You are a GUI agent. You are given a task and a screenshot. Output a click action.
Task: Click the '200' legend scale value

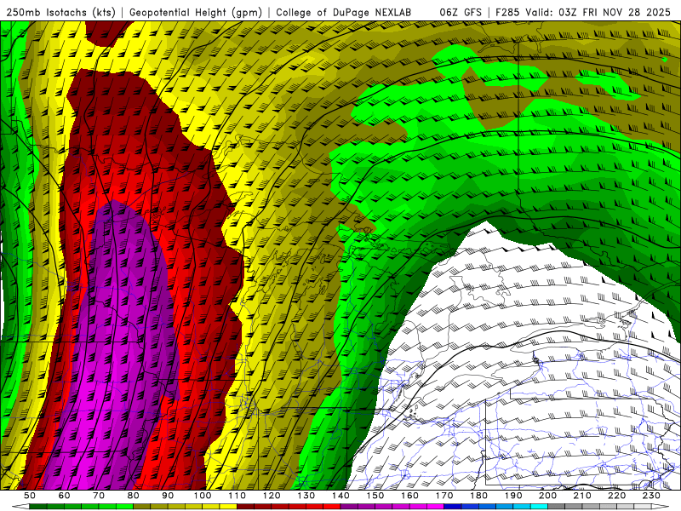click(x=547, y=496)
